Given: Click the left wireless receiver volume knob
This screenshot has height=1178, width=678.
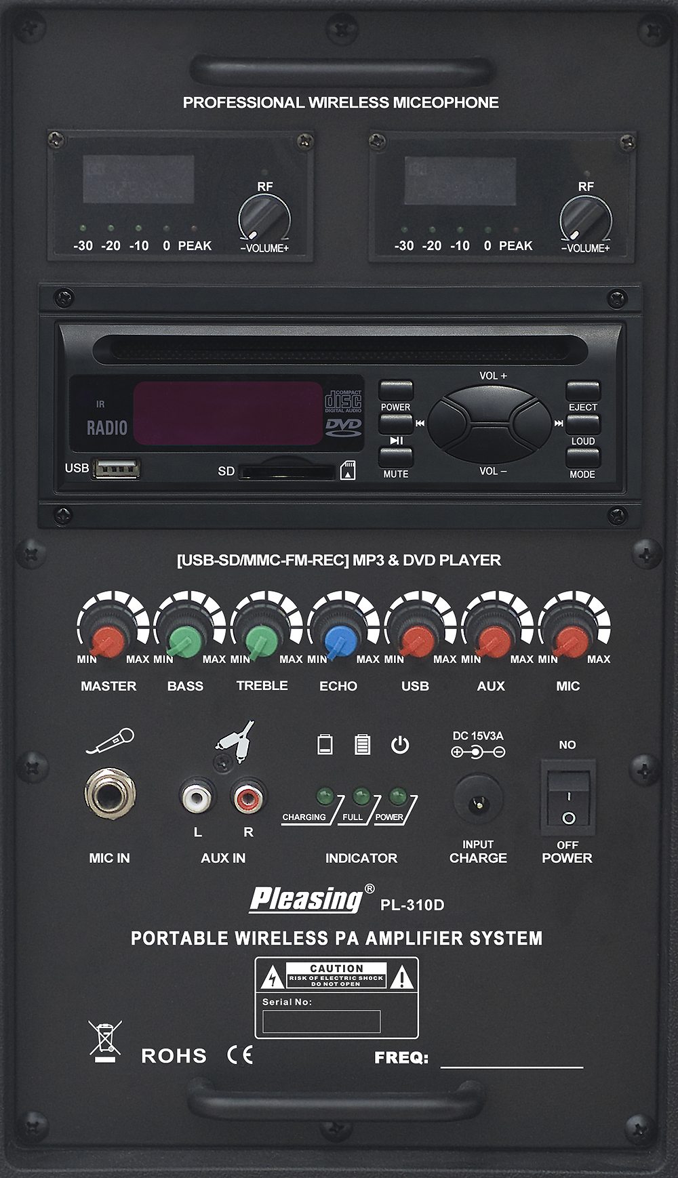Looking at the screenshot, I should coord(264,219).
